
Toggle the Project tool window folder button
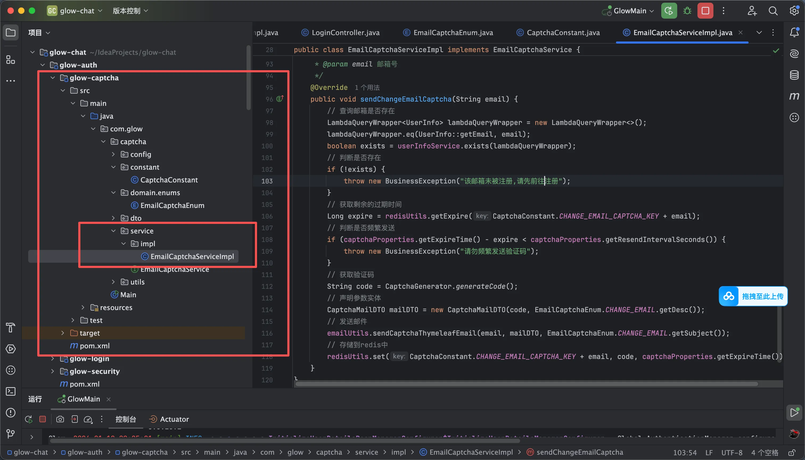[11, 32]
